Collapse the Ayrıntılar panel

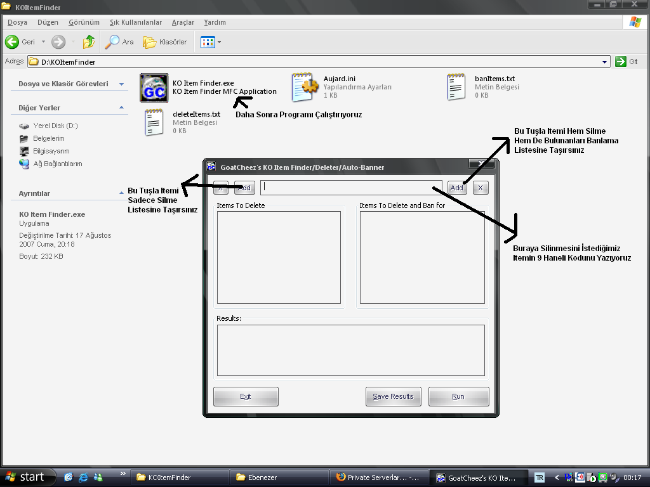click(x=121, y=193)
